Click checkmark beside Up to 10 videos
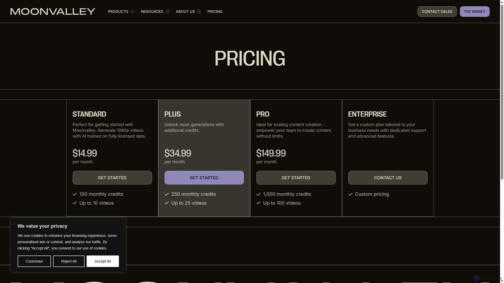This screenshot has width=504, height=283. pos(75,203)
